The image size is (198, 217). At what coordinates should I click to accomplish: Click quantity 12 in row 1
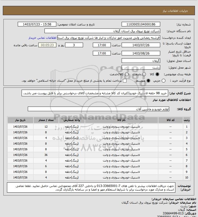[x=46, y=127]
